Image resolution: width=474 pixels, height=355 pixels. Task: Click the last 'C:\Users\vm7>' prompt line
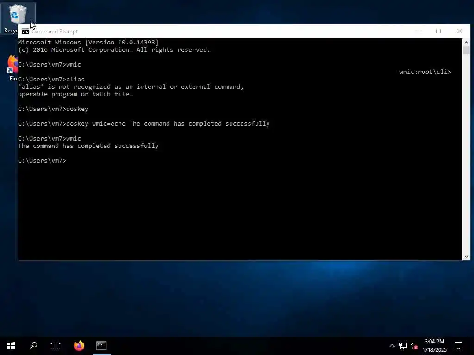[x=42, y=160]
